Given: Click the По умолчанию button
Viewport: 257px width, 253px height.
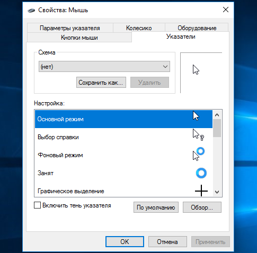Looking at the screenshot, I should tap(156, 207).
